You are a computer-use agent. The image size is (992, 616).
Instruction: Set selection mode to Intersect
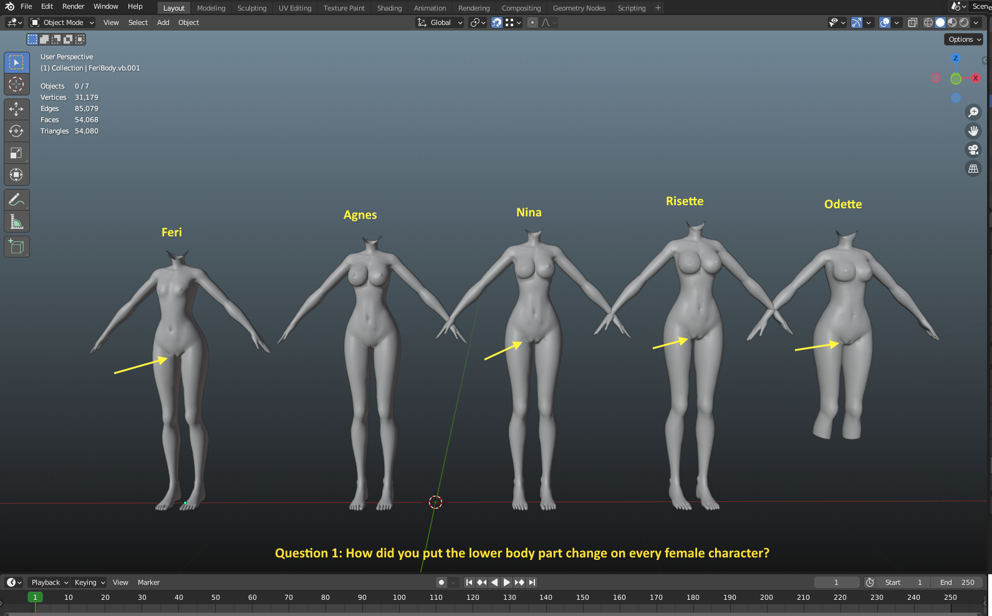point(80,39)
